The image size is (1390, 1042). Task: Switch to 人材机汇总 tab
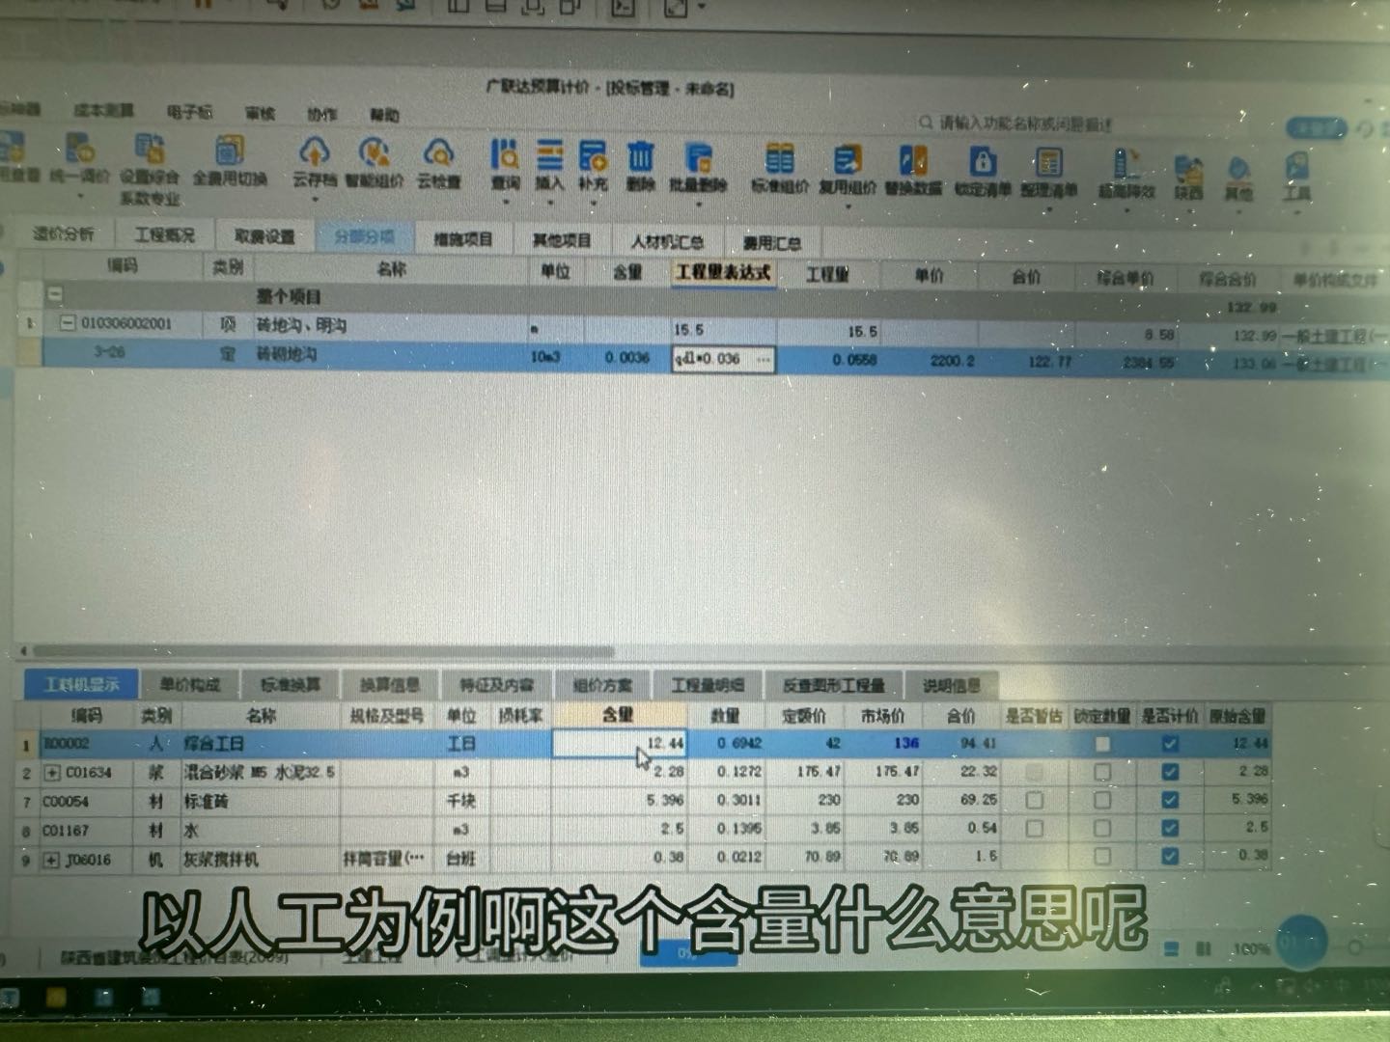tap(668, 242)
